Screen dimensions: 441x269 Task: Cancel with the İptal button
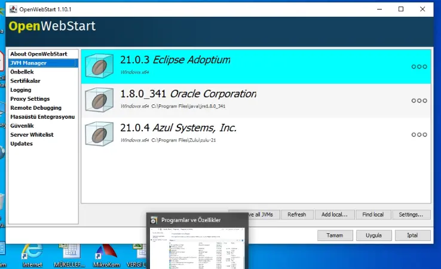coord(412,236)
